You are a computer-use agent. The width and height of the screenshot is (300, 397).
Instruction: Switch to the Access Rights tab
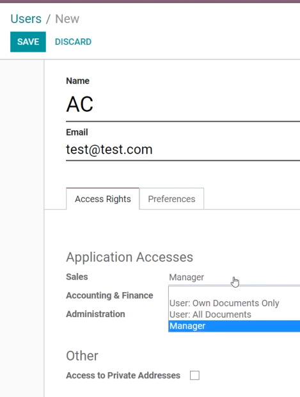(x=102, y=199)
